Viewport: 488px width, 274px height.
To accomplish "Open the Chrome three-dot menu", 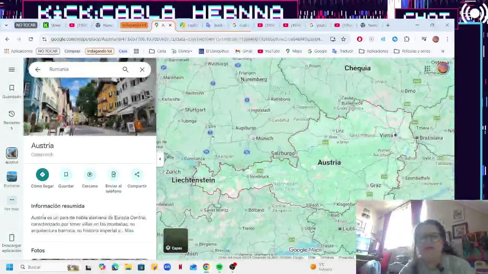I will [x=447, y=39].
